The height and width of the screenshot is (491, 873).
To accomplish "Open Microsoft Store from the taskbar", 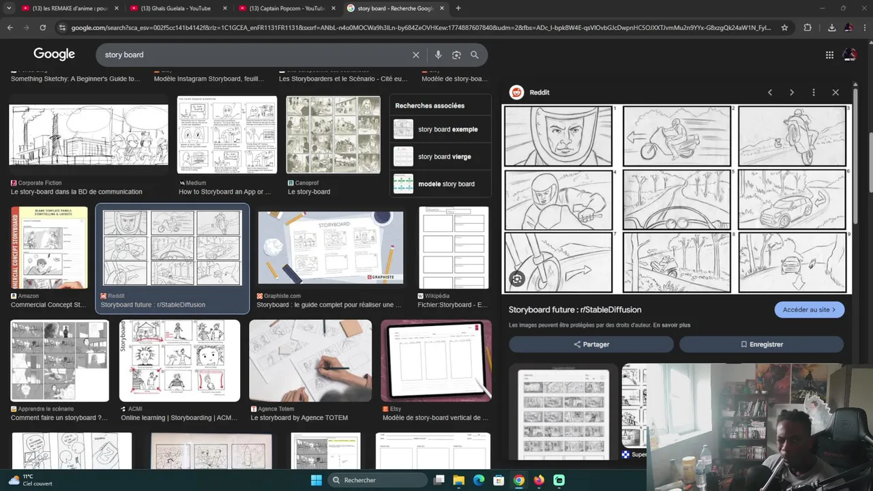I will click(499, 480).
